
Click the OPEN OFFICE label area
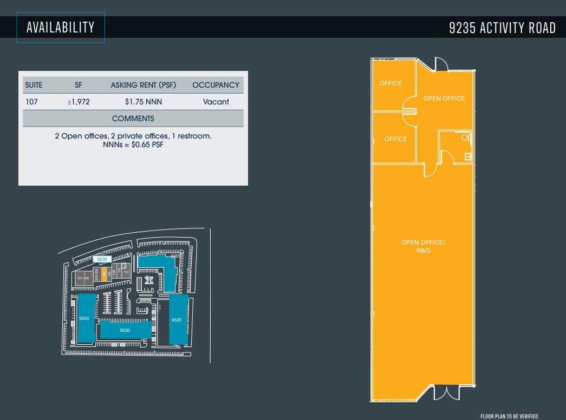[444, 99]
